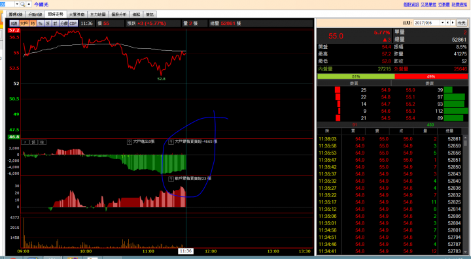Screen dimensions: 471x259
Task: Open the 交易屬性 link
Action: pos(428,4)
